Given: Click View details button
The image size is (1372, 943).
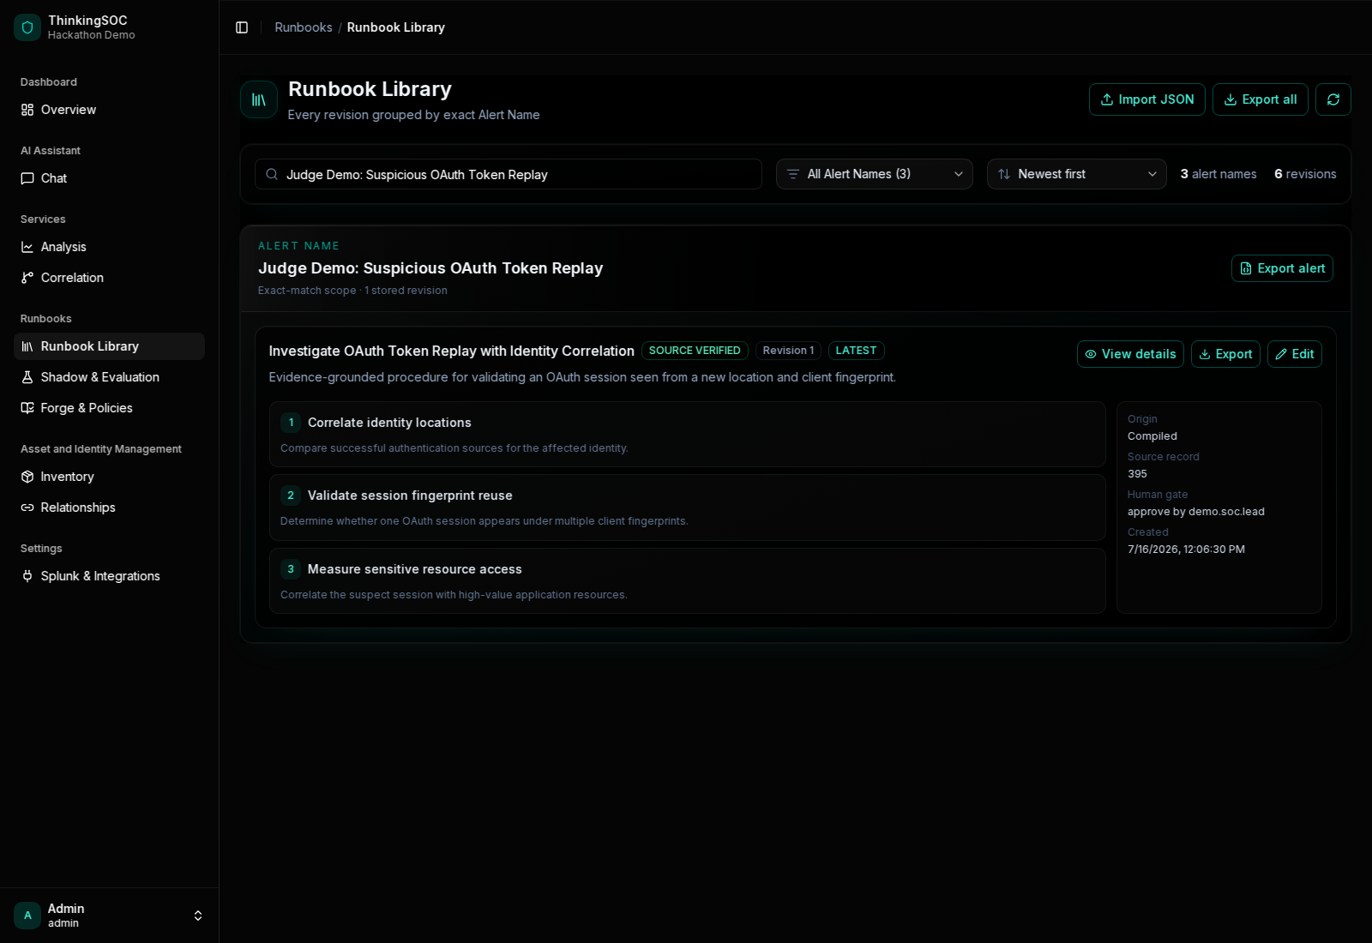Looking at the screenshot, I should pos(1130,354).
